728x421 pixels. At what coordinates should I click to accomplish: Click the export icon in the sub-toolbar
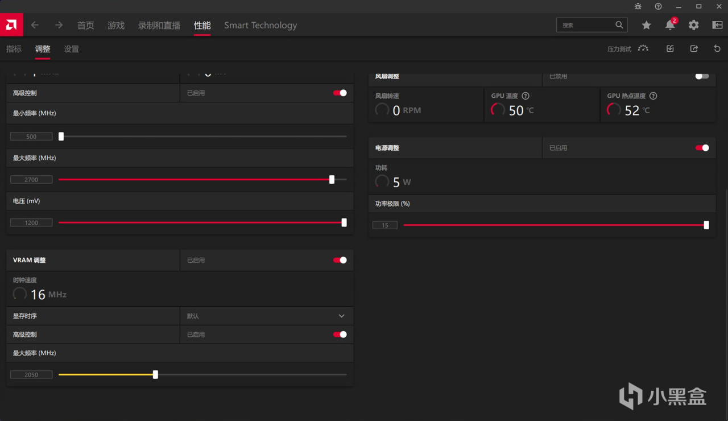click(x=694, y=49)
